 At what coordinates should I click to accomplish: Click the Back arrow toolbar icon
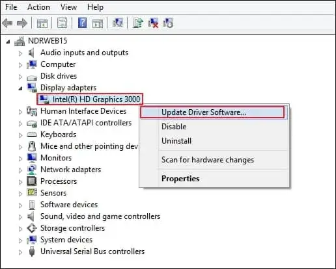tap(8, 23)
